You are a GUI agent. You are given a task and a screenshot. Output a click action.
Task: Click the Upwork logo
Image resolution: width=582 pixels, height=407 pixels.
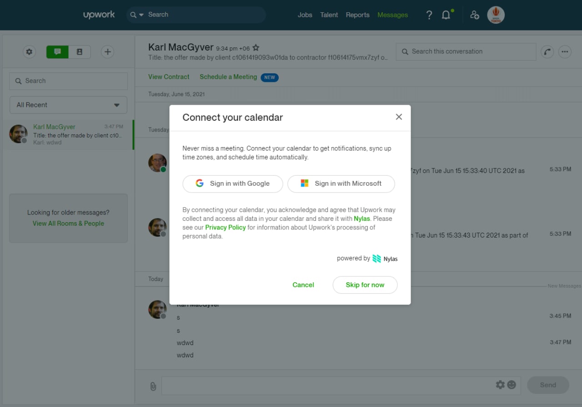coord(99,15)
